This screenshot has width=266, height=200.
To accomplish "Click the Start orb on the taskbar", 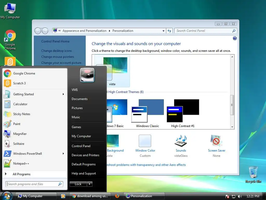I will pyautogui.click(x=7, y=196).
